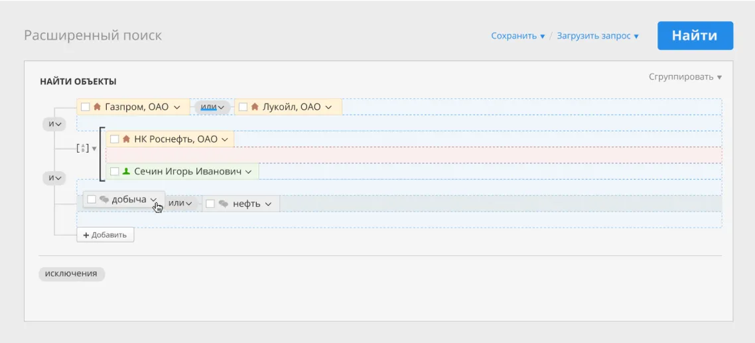Tick the checkbox for нефть keyword
The height and width of the screenshot is (343, 755).
coord(210,204)
